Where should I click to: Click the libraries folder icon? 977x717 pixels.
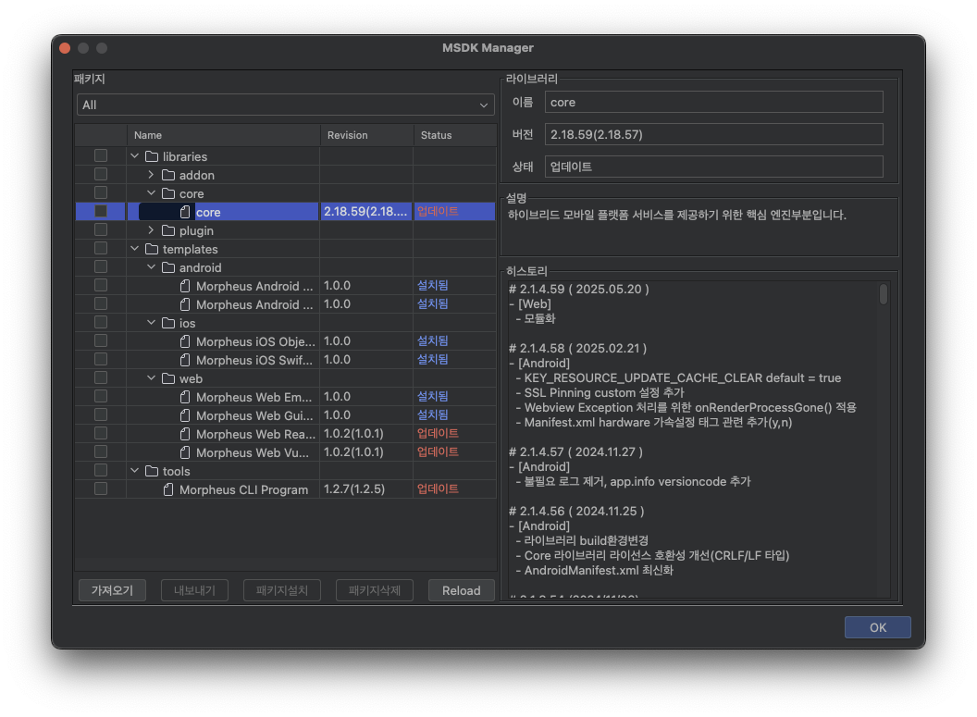tap(152, 156)
